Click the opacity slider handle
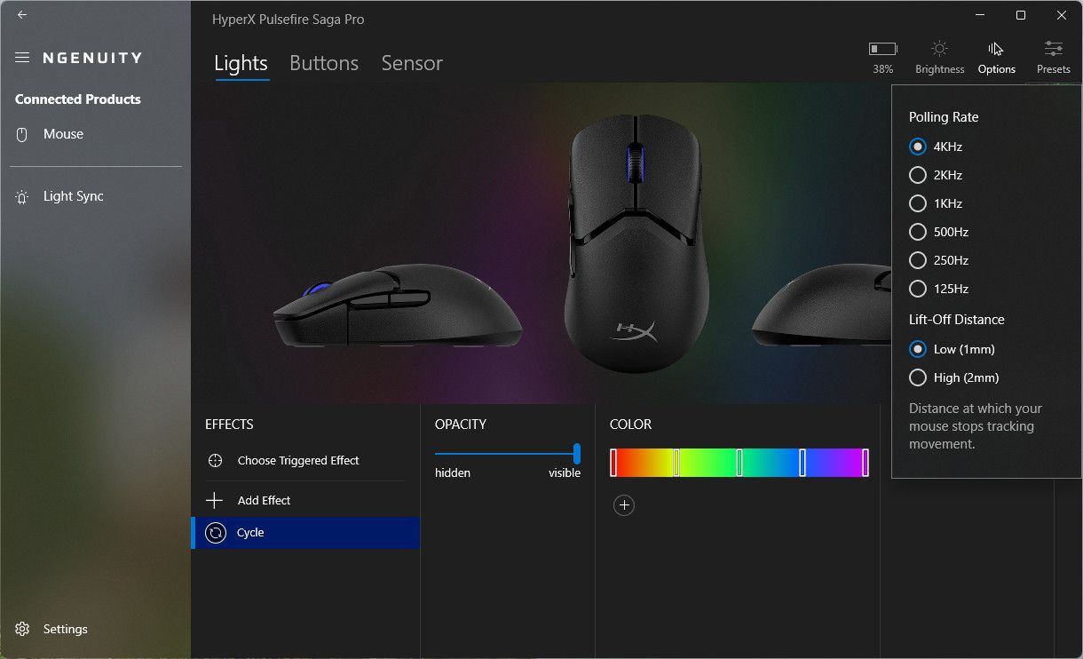This screenshot has height=659, width=1083. [x=577, y=454]
